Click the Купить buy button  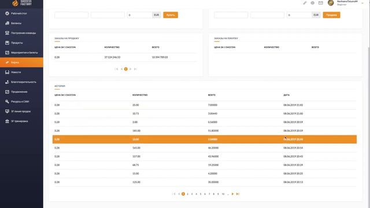tap(171, 15)
